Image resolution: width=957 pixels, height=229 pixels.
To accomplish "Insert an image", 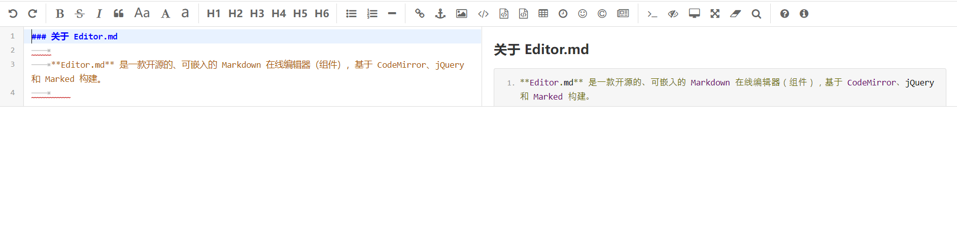I will (x=462, y=14).
